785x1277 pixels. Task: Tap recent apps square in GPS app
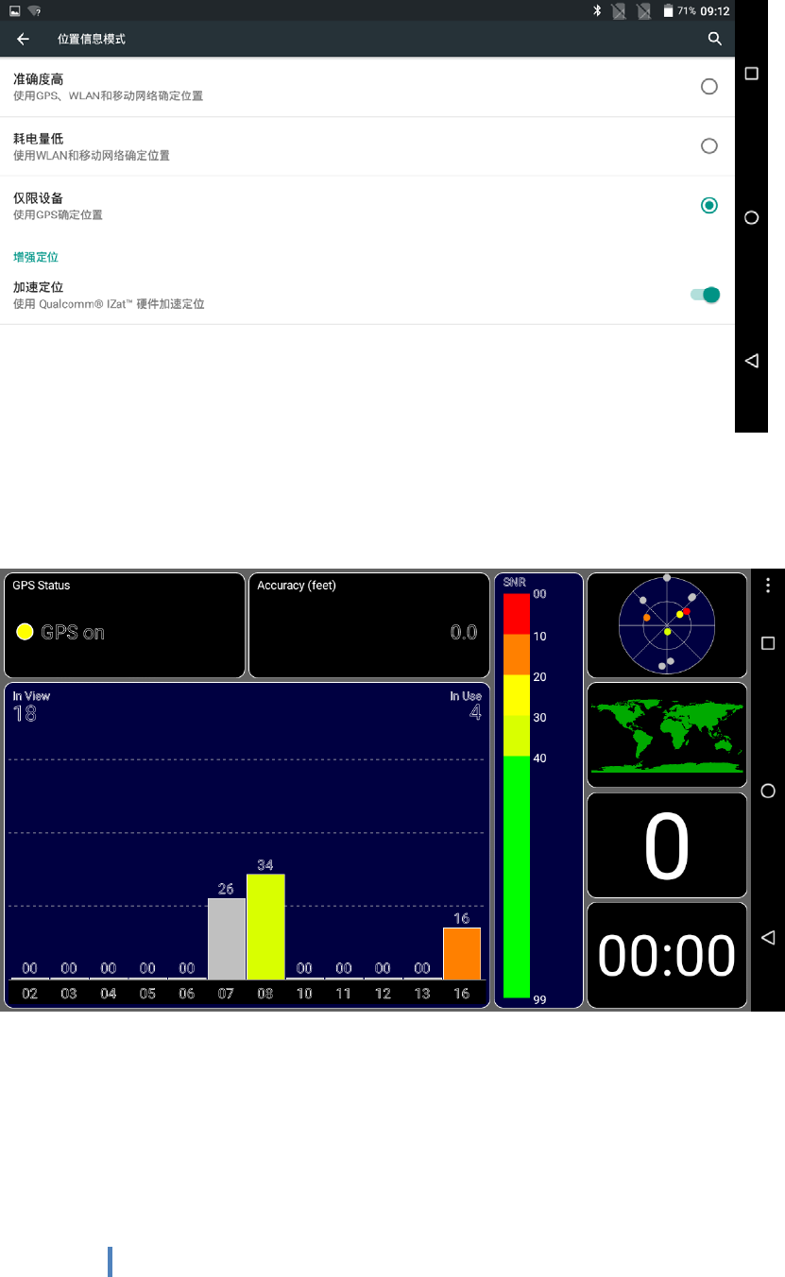(x=768, y=643)
